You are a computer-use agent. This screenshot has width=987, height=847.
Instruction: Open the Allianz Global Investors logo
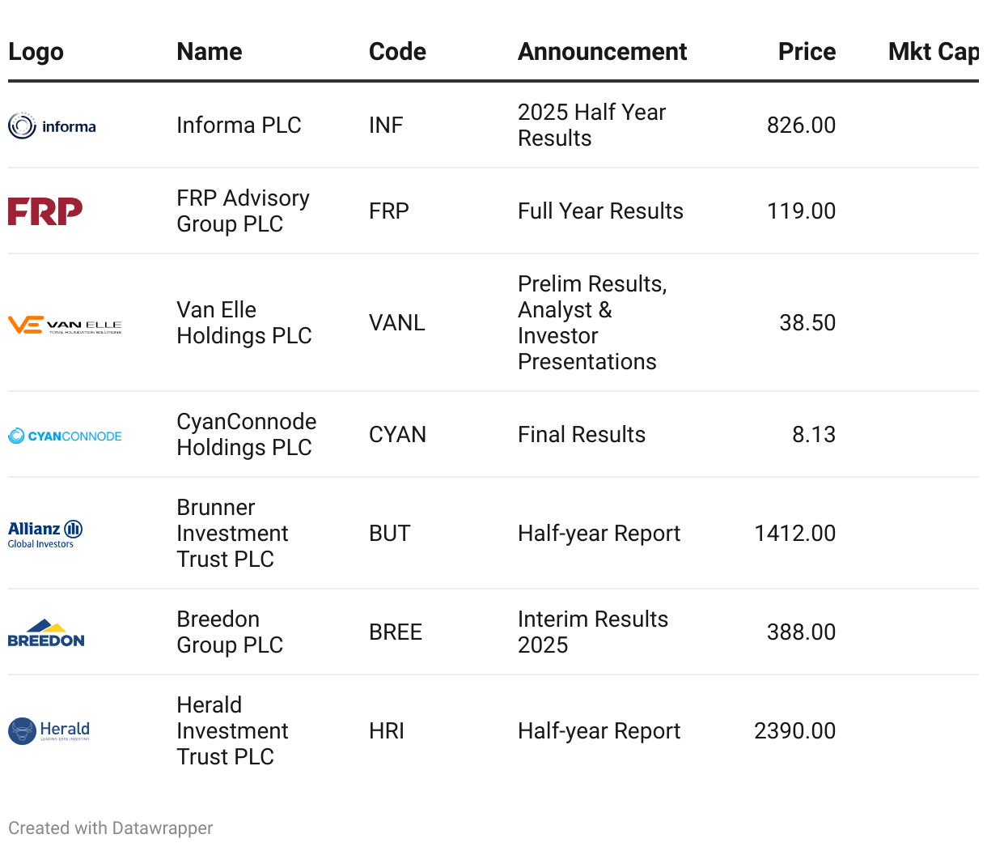click(x=45, y=534)
